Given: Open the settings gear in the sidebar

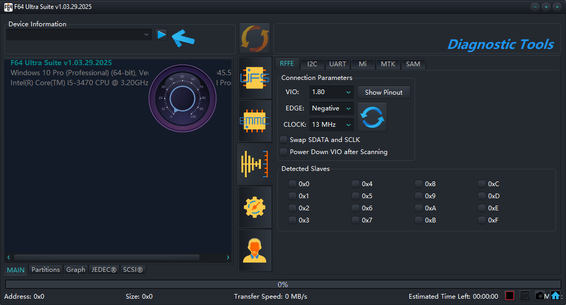Looking at the screenshot, I should point(255,207).
